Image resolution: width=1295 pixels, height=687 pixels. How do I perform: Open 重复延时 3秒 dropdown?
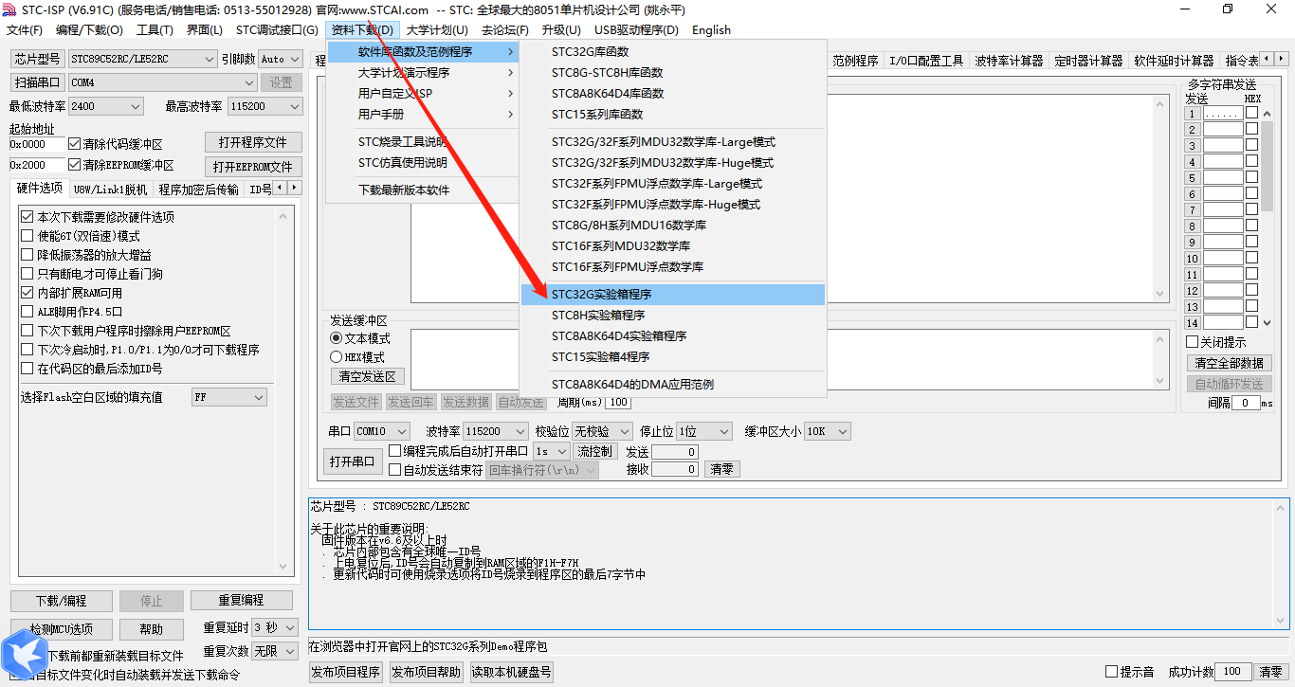tap(275, 627)
